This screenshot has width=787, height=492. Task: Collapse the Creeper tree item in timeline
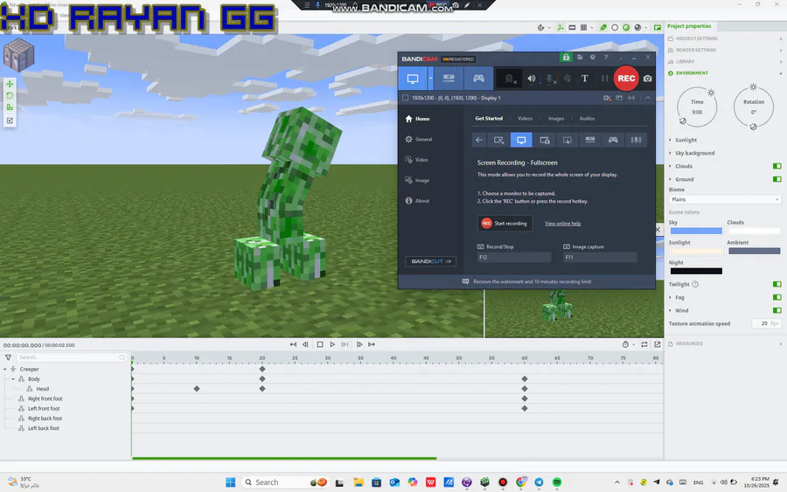[x=5, y=369]
